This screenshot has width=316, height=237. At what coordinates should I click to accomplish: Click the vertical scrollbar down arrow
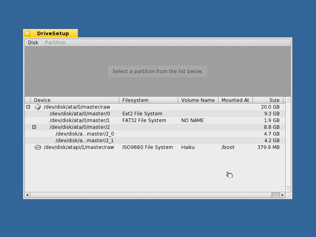point(288,189)
